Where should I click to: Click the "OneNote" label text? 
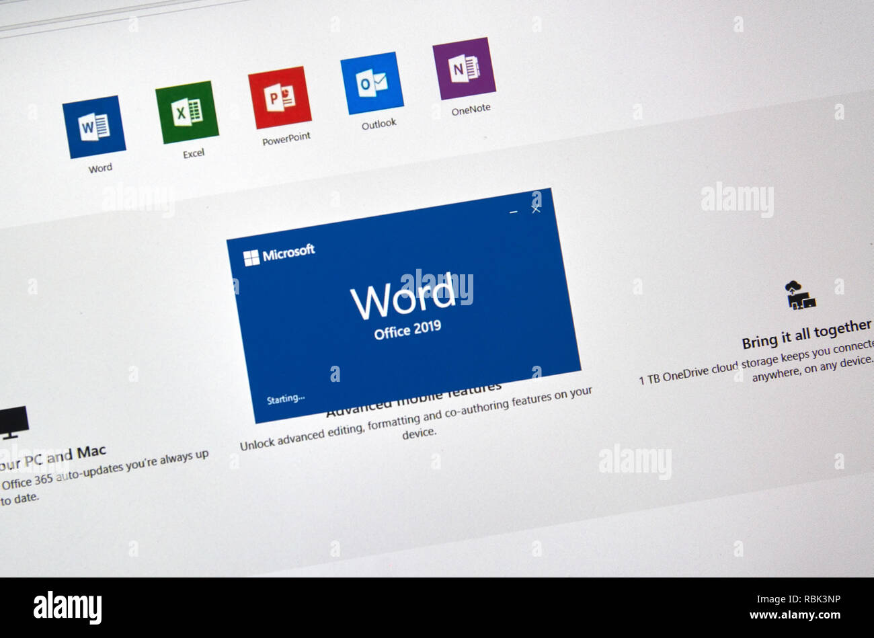pyautogui.click(x=471, y=109)
